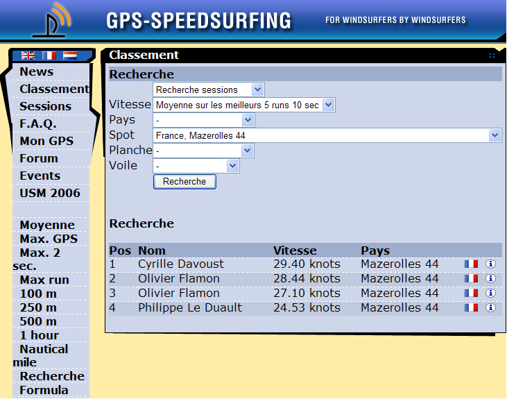
Task: Open the Mon GPS menu item
Action: point(46,141)
